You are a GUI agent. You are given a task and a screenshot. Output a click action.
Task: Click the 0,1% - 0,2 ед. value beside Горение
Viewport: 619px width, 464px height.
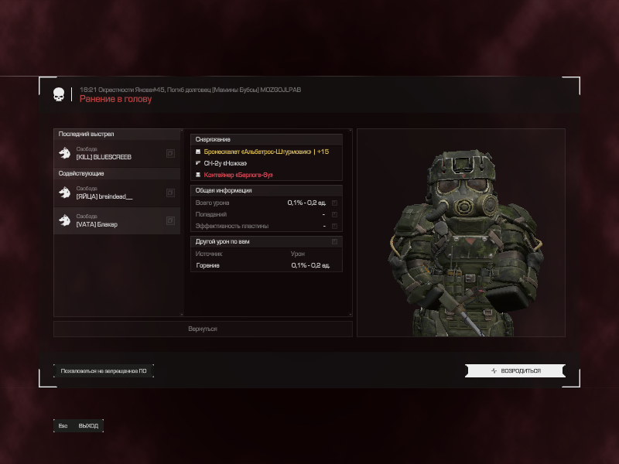tap(311, 265)
